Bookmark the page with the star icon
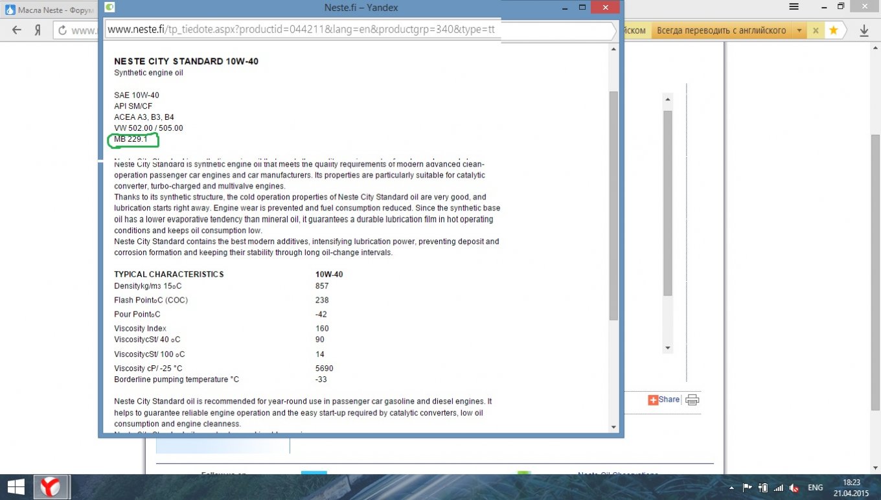The height and width of the screenshot is (500, 881). [834, 30]
